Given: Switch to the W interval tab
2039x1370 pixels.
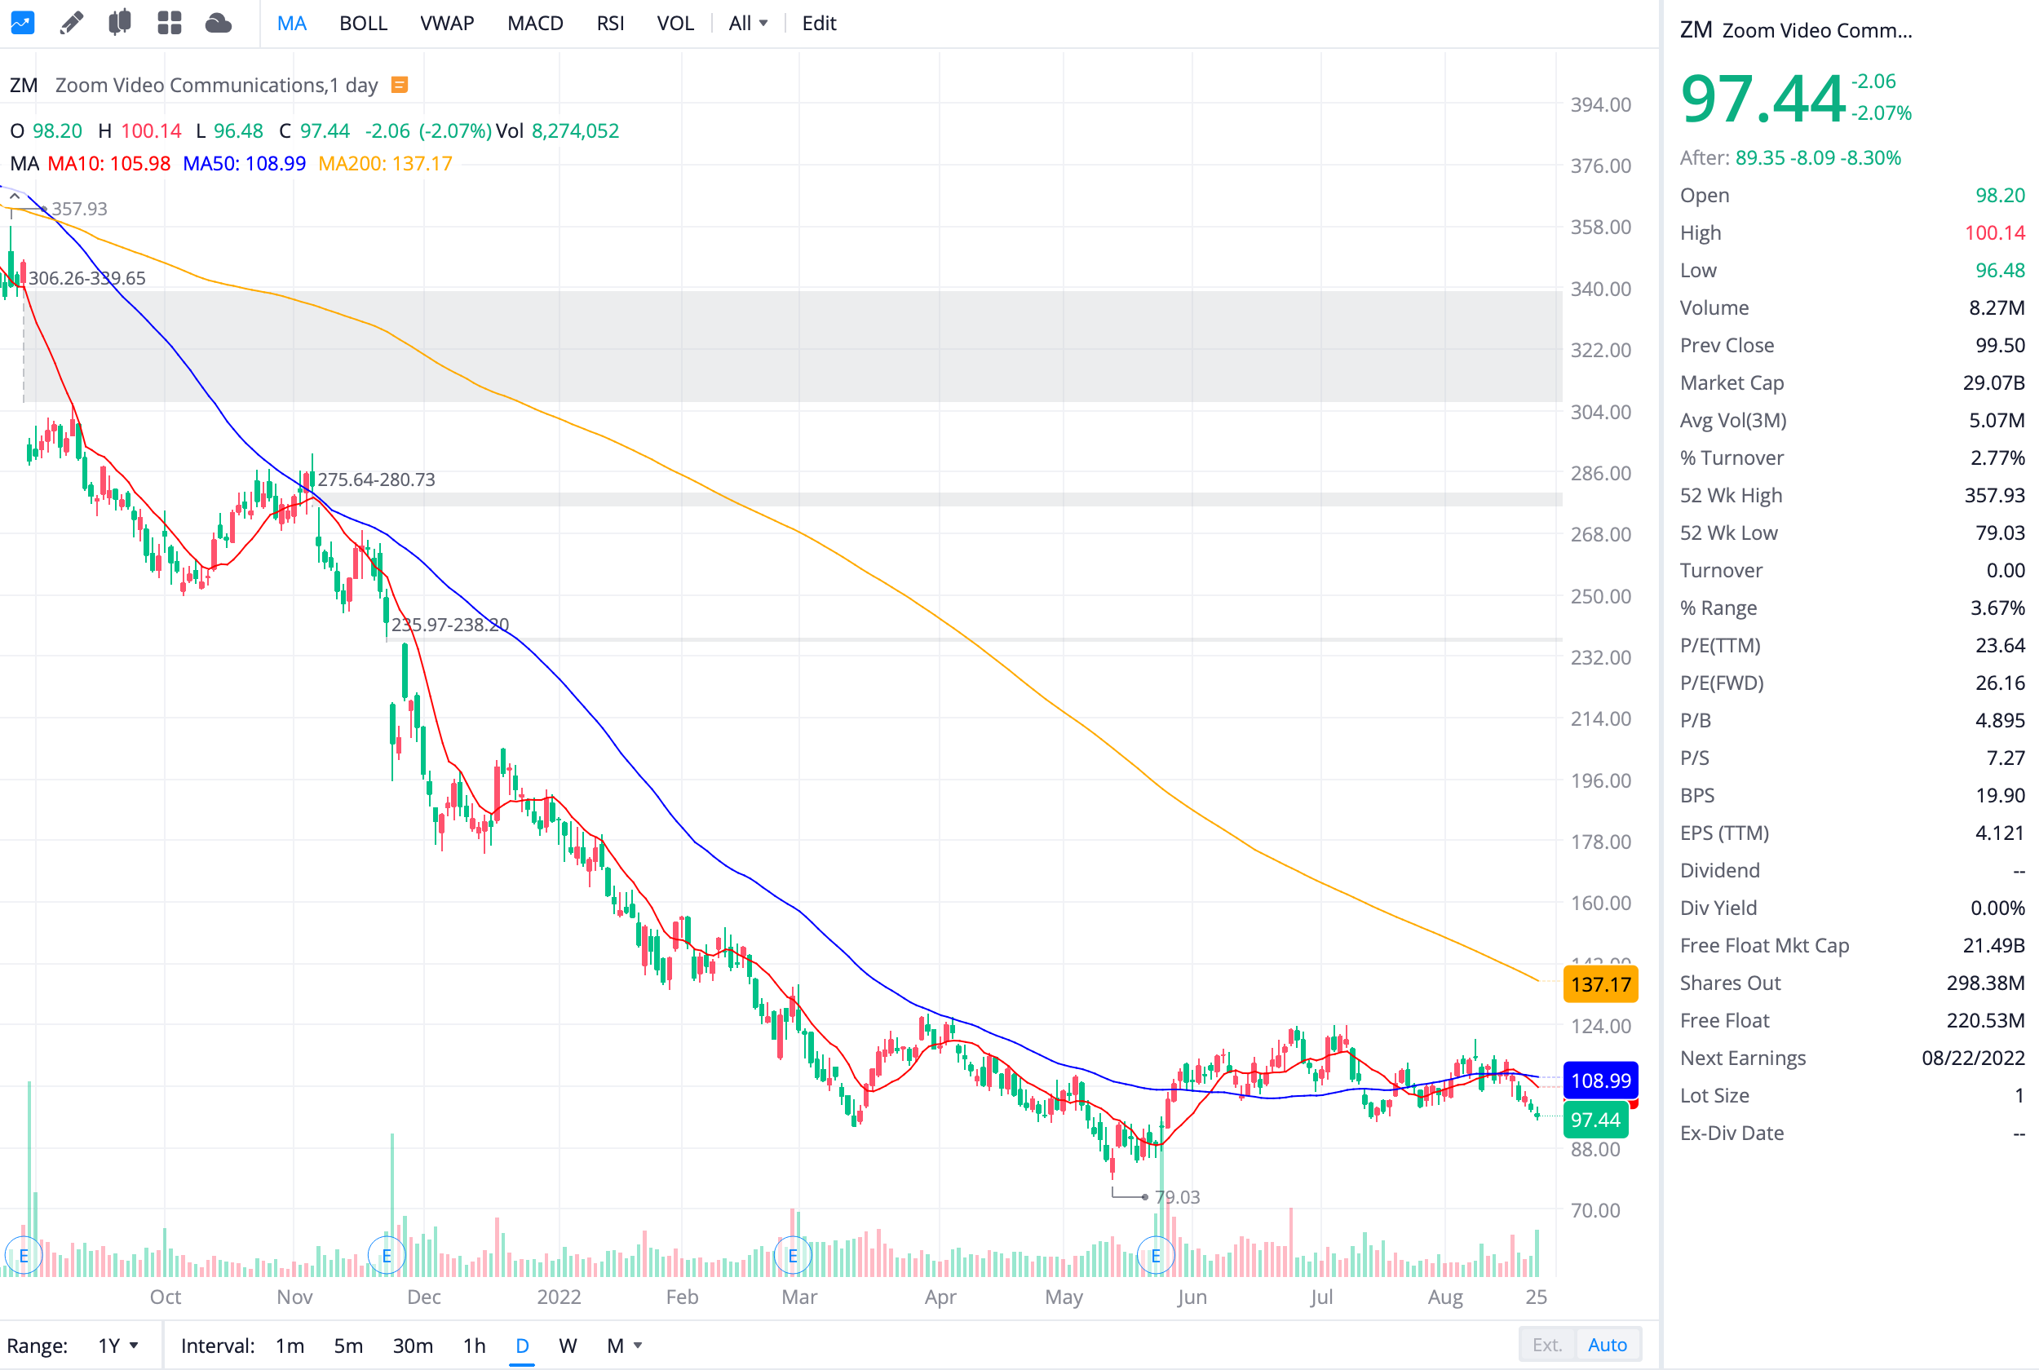Looking at the screenshot, I should [x=567, y=1346].
